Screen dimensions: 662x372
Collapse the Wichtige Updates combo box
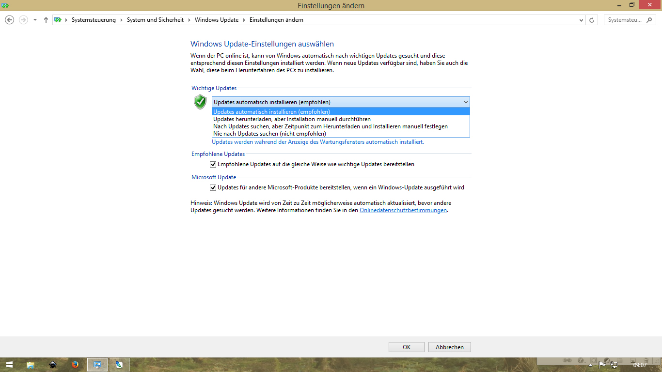[466, 102]
